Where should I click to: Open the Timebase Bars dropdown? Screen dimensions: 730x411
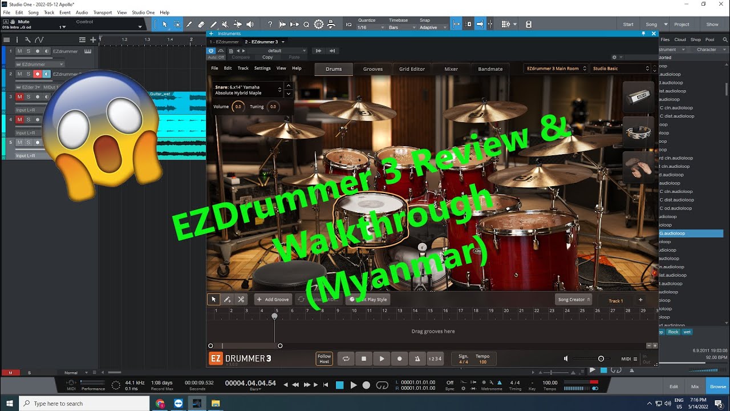[x=401, y=27]
